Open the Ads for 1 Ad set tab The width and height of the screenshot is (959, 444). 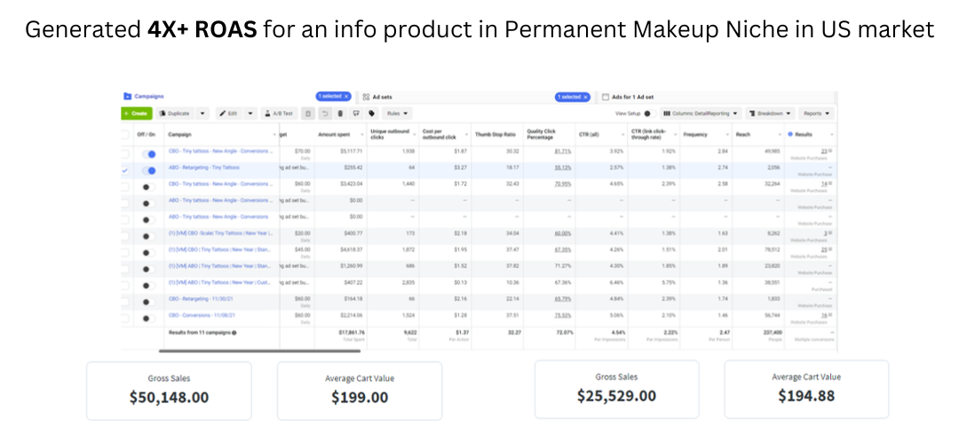[628, 97]
